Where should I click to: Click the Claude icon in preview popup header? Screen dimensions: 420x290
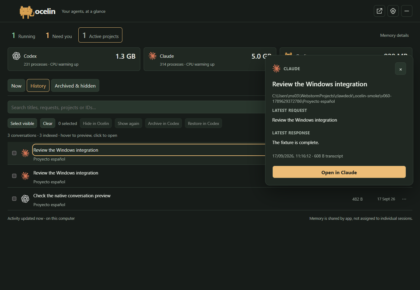(276, 68)
